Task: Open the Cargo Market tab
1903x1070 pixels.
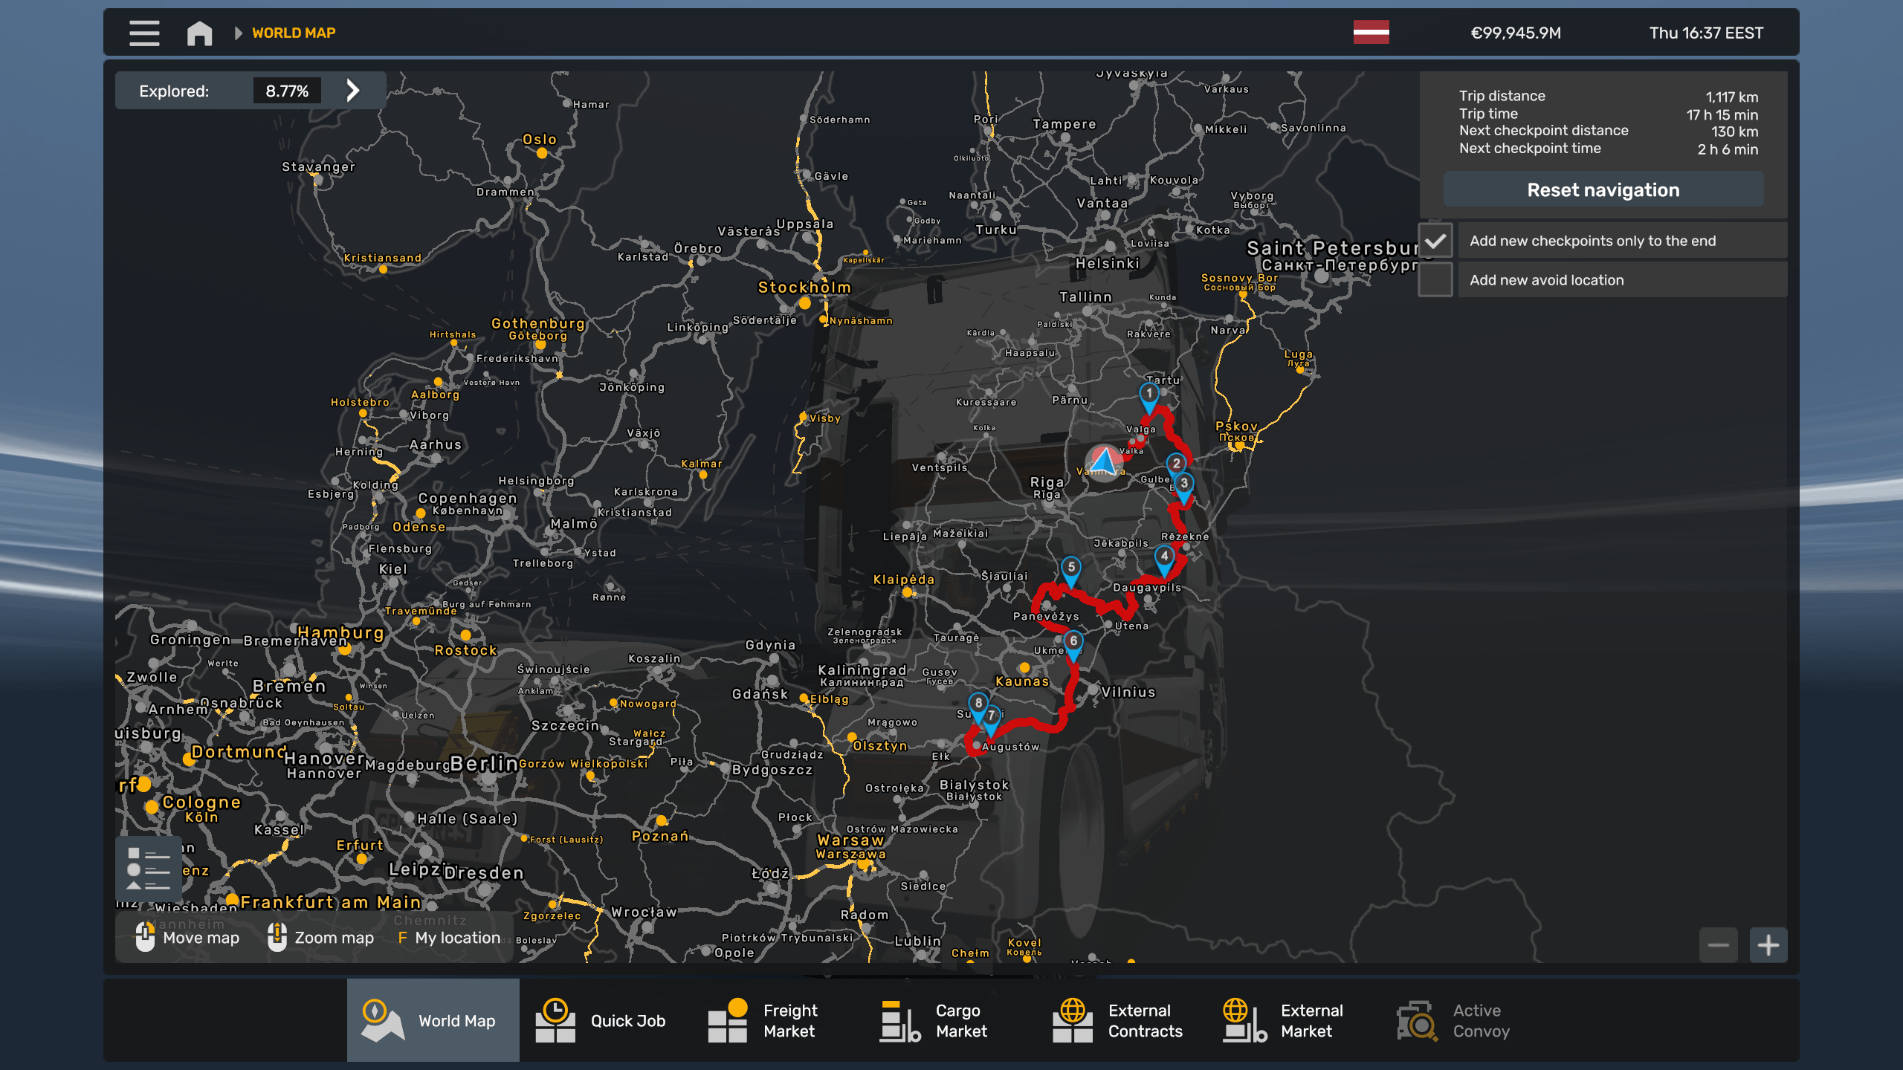Action: (x=936, y=1020)
